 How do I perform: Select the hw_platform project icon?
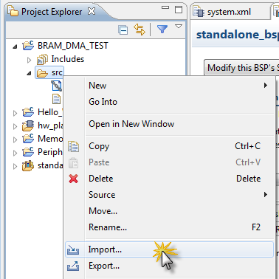point(28,125)
